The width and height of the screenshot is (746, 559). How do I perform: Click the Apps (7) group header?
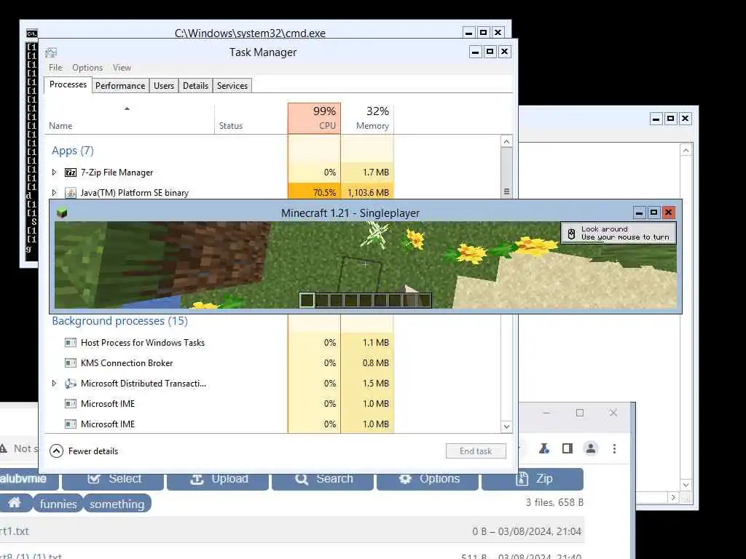pos(73,151)
